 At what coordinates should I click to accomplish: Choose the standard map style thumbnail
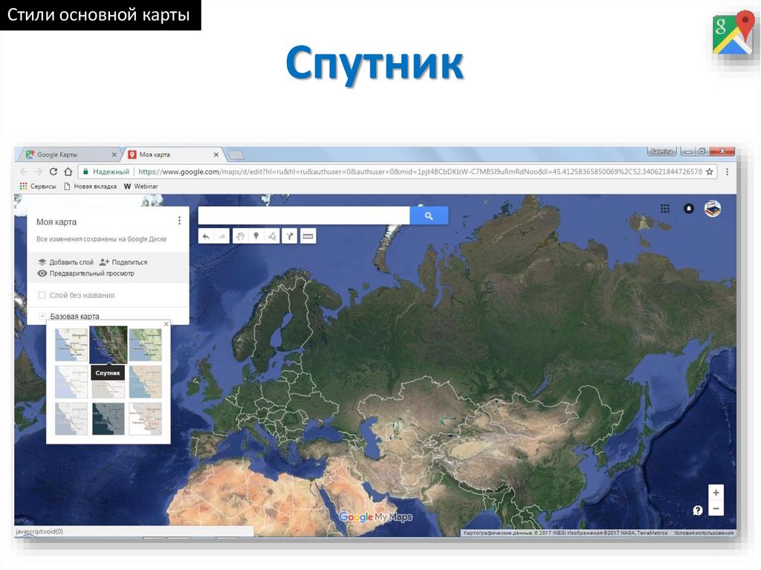71,345
